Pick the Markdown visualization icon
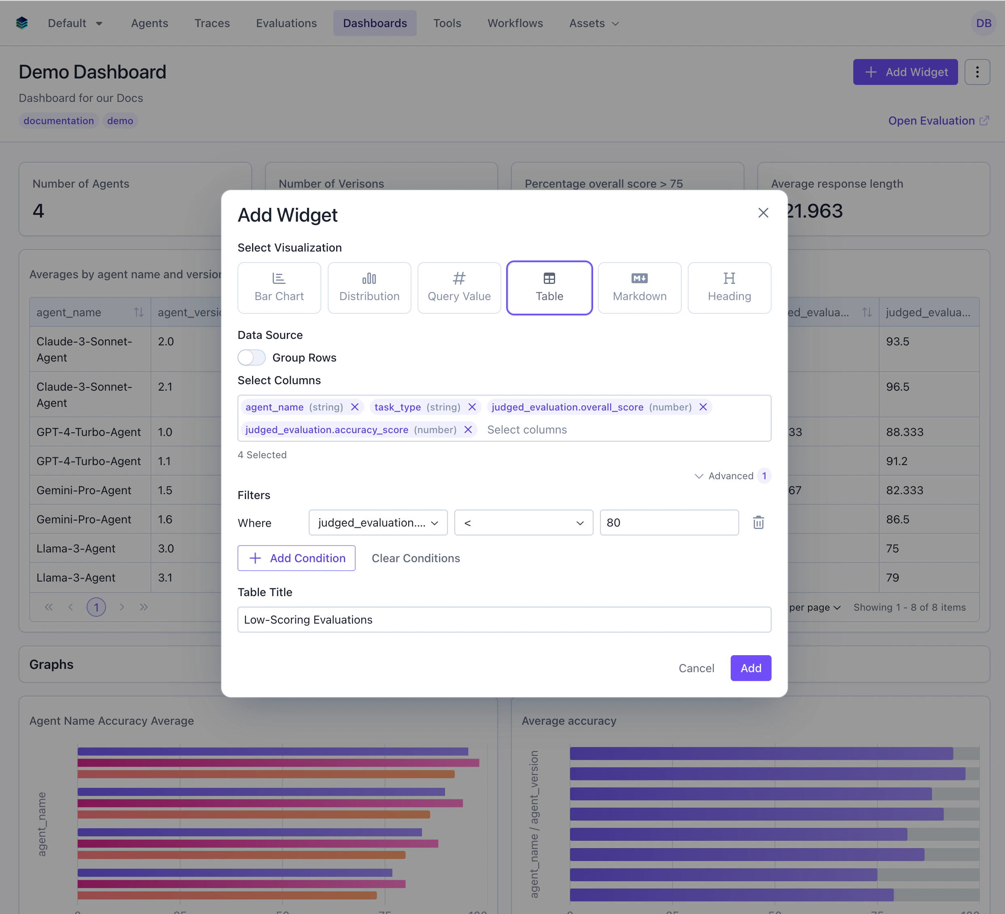 (639, 278)
